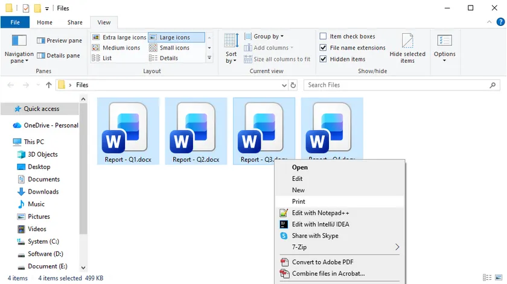
Task: Click navigation pane scroll down arrow
Action: point(83,268)
